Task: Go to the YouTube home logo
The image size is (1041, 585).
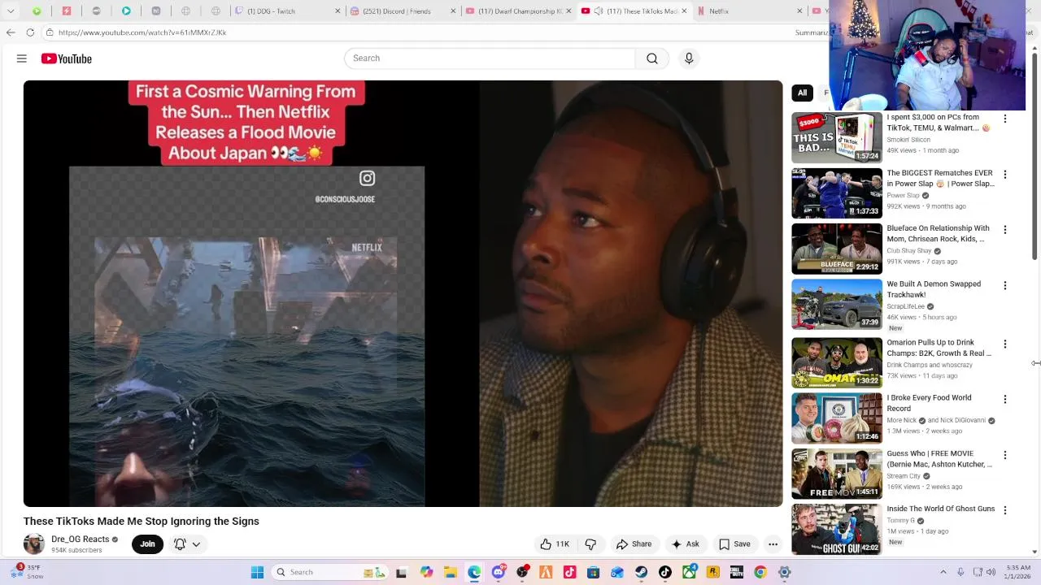Action: click(x=67, y=58)
